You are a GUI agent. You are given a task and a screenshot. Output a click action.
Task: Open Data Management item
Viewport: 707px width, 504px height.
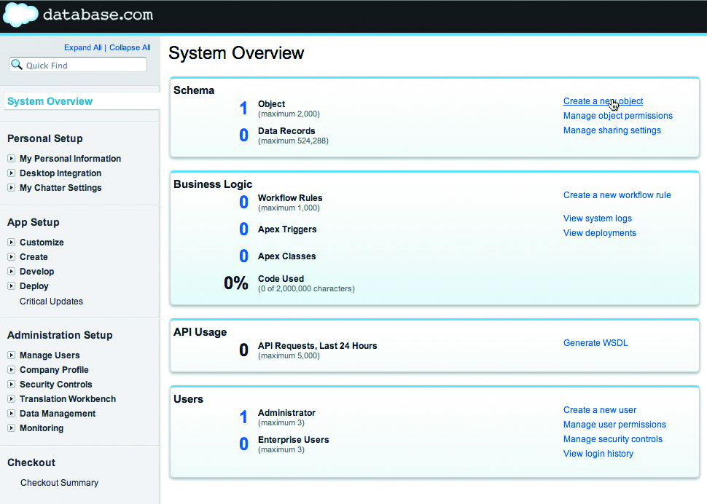(58, 414)
